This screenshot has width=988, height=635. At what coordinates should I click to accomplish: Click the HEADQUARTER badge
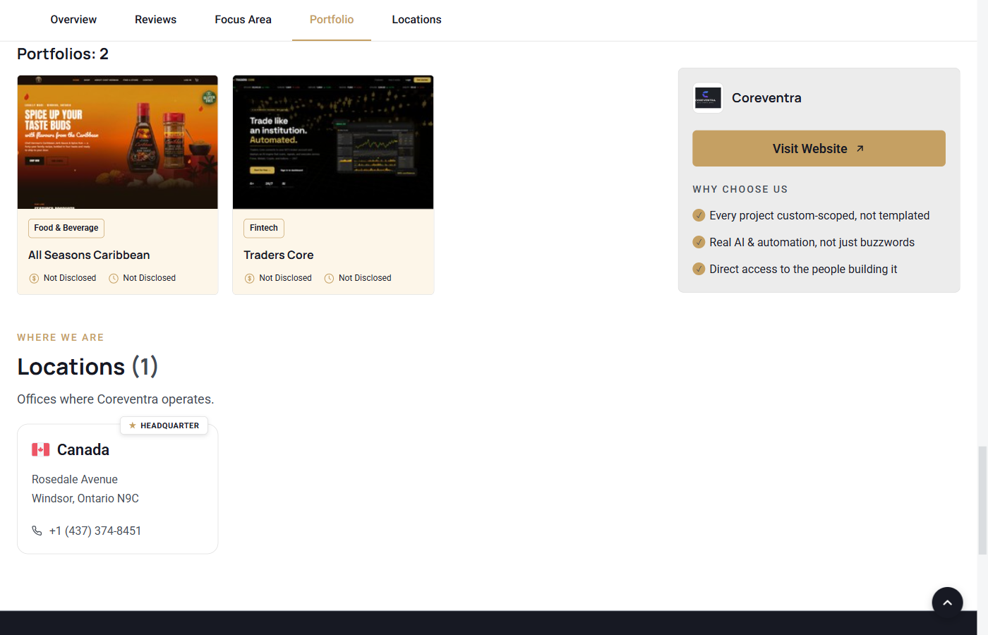point(164,425)
